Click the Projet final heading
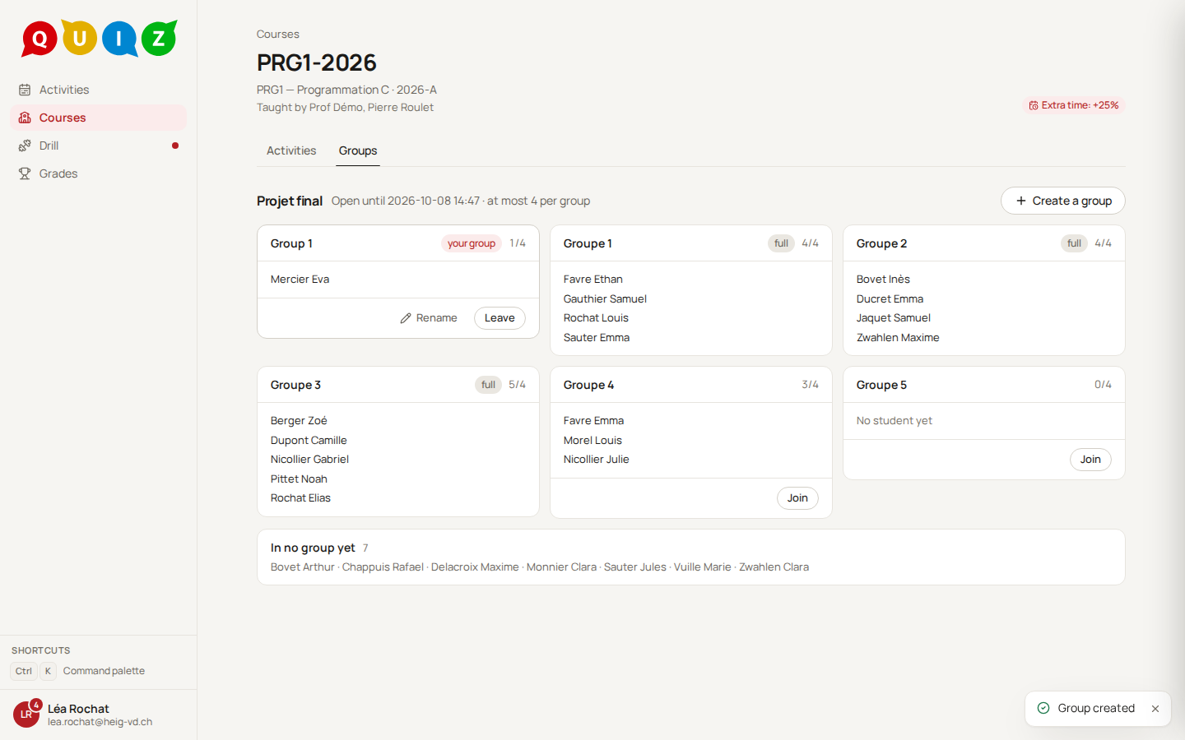Screen dimensions: 1185x740 (x=290, y=201)
